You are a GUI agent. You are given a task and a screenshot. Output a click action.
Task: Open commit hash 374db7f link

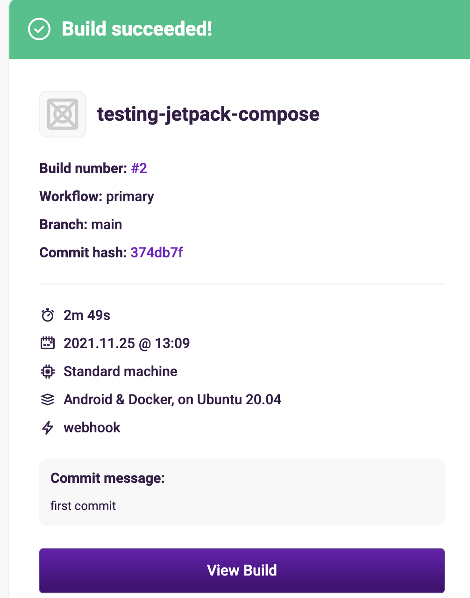pyautogui.click(x=157, y=253)
